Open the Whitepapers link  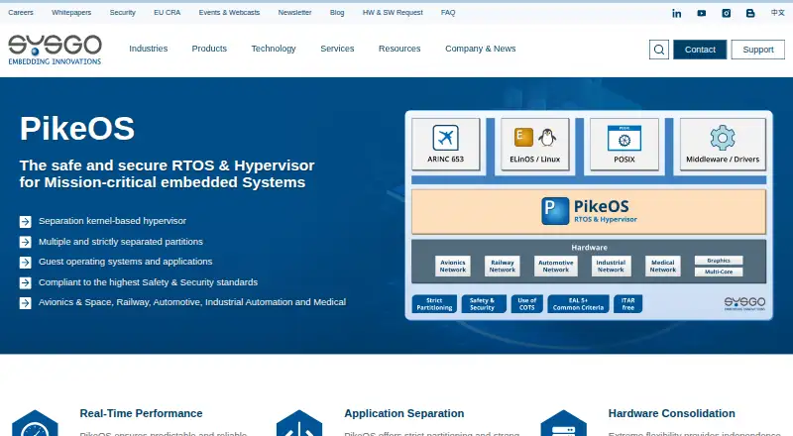71,13
